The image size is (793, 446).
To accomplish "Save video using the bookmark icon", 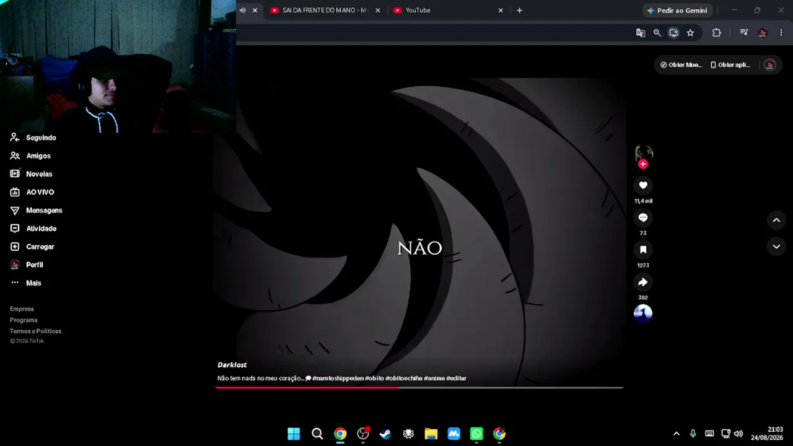I will click(x=643, y=250).
